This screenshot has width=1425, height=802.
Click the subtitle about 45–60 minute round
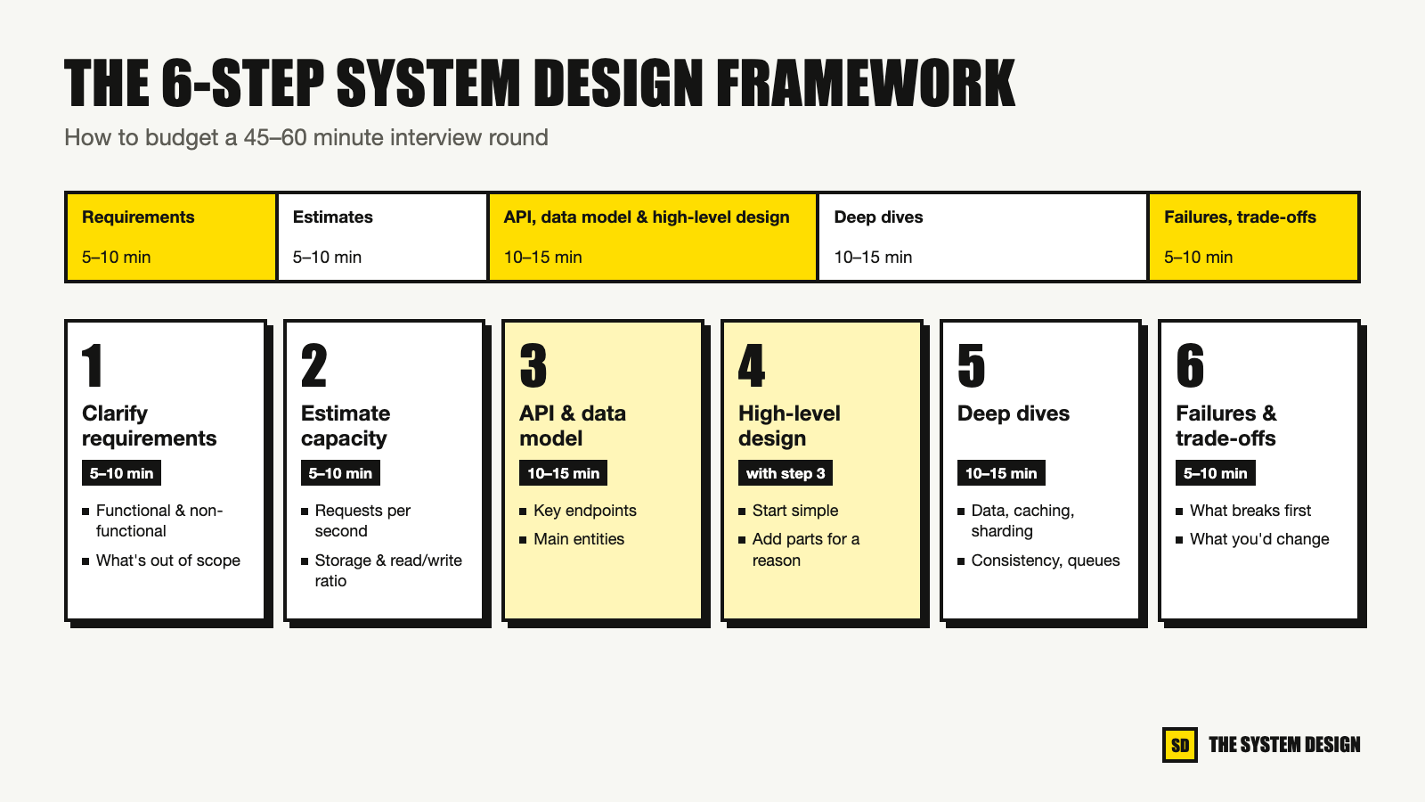click(306, 138)
